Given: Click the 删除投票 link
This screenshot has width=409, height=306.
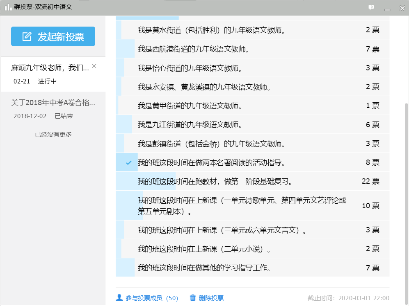Looking at the screenshot, I should coord(211,298).
